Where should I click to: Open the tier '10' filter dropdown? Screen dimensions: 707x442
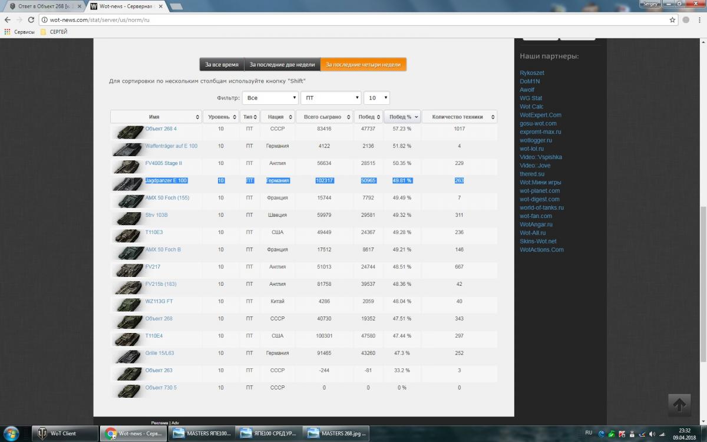click(x=376, y=98)
